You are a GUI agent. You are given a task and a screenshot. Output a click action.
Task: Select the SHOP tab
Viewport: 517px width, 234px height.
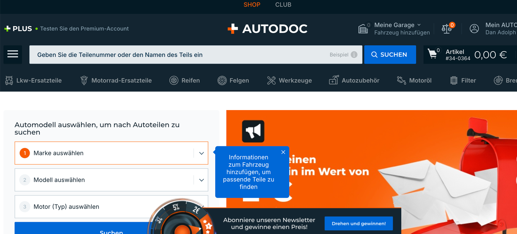coord(252,5)
